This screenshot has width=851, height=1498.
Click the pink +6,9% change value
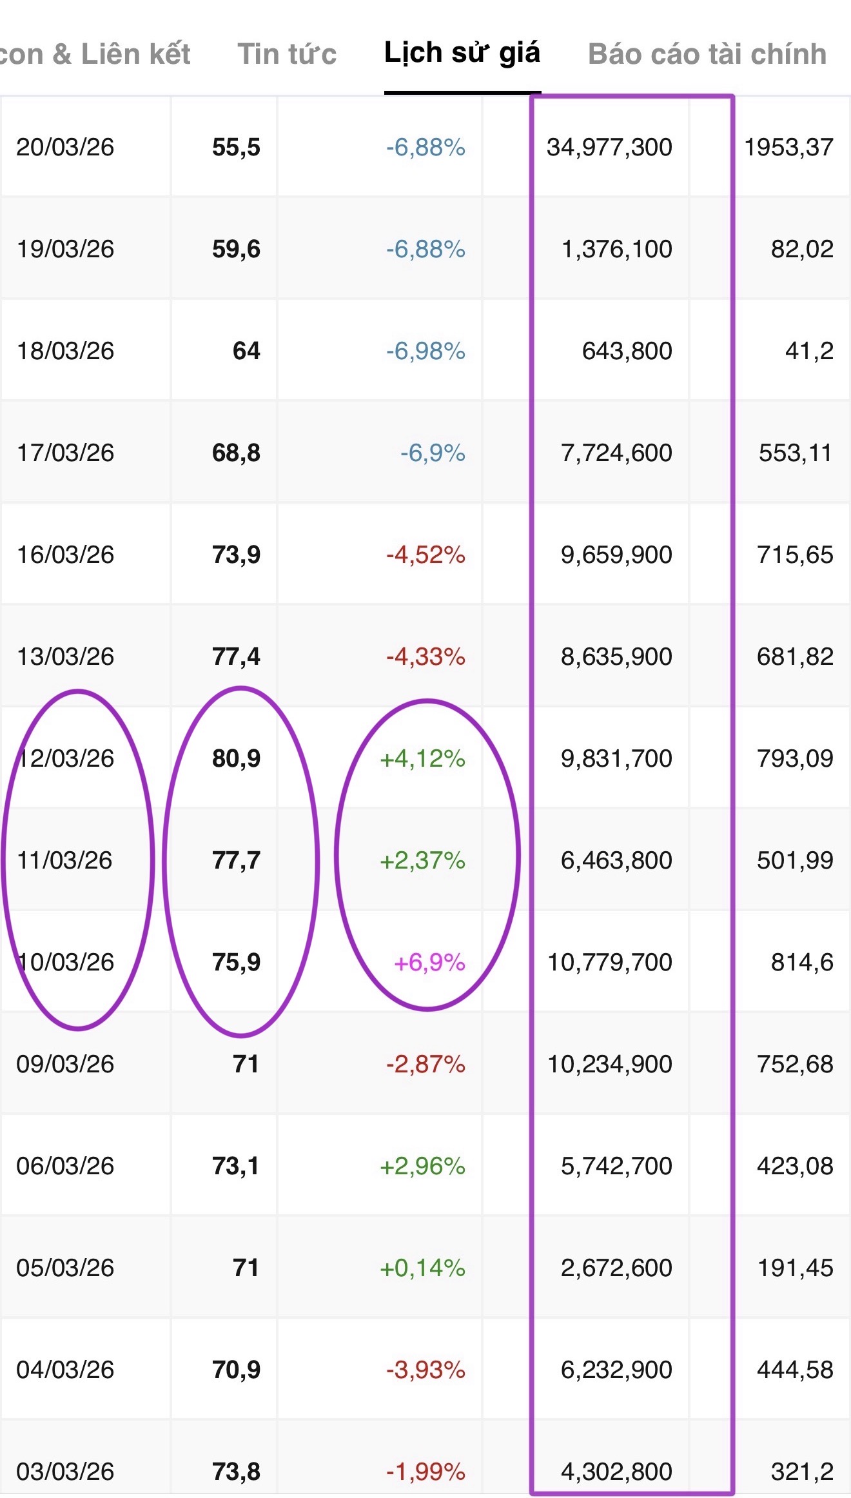tap(429, 962)
